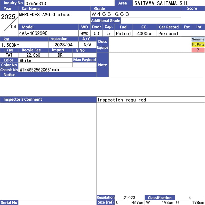This screenshot has height=205, width=205.
Task: Click the yellow 3rd Party badge
Action: 198,45
